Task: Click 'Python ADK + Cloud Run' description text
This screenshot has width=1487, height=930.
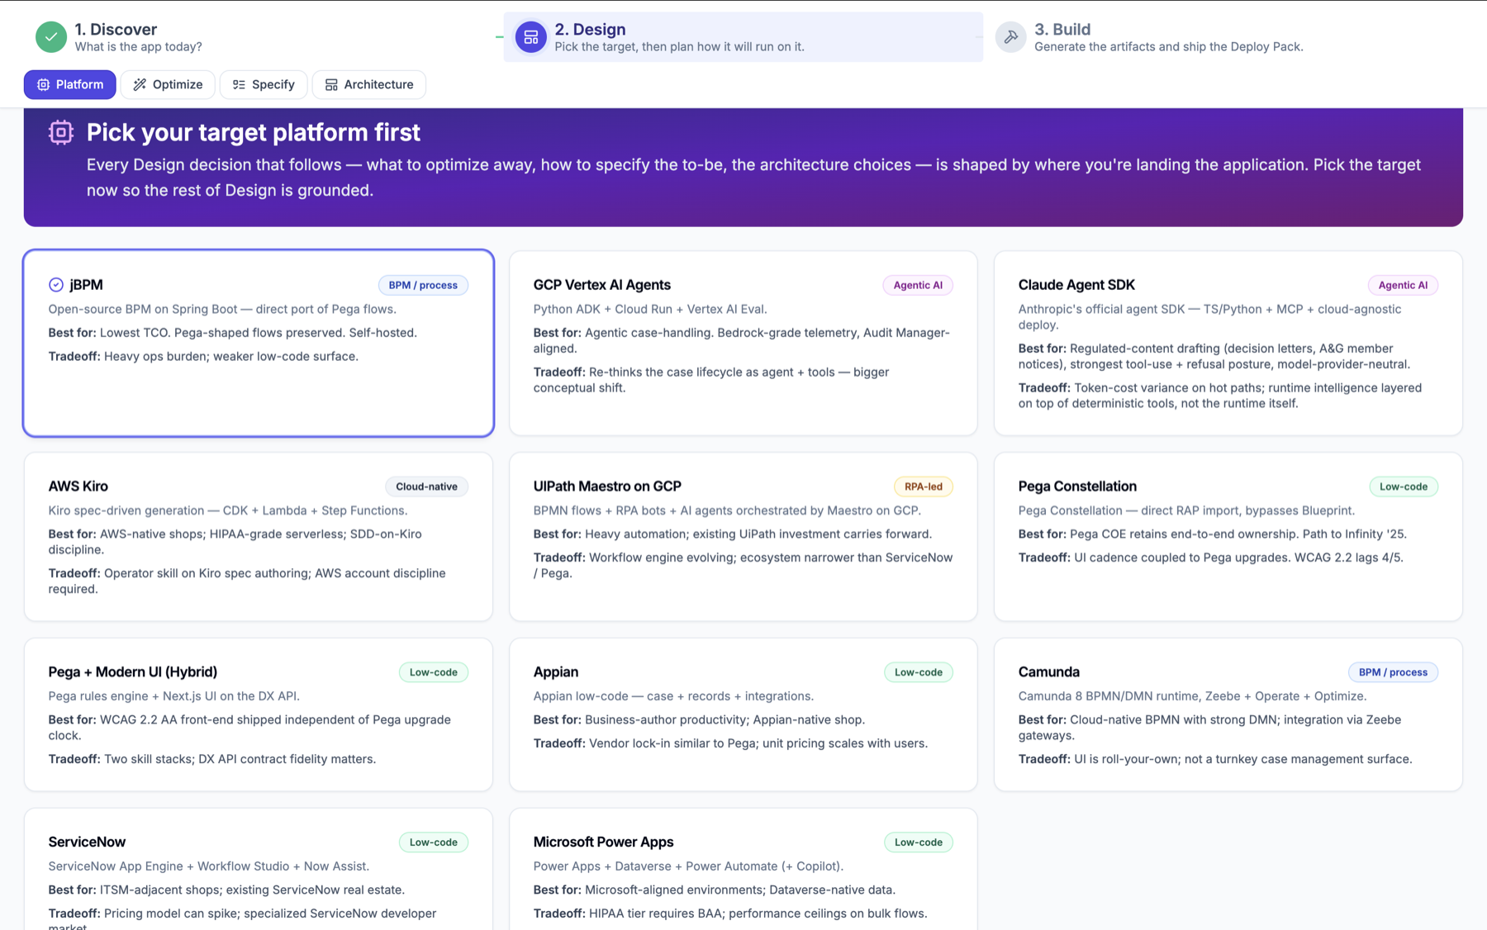Action: click(x=650, y=309)
